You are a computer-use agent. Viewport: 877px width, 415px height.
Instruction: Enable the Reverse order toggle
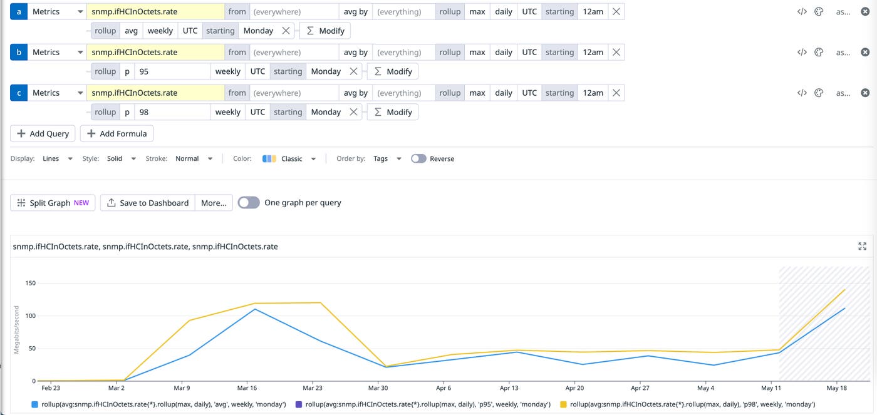tap(418, 158)
